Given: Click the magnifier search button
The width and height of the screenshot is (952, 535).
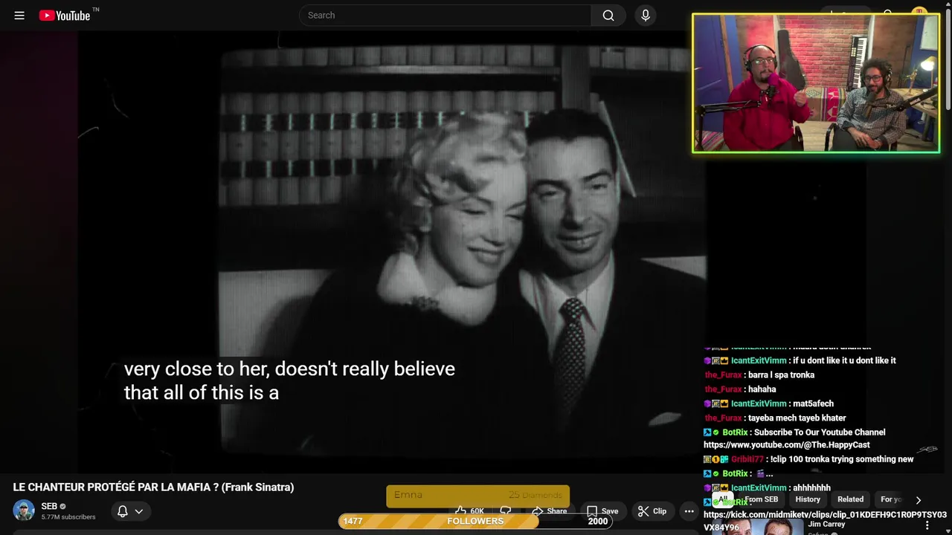Looking at the screenshot, I should pyautogui.click(x=608, y=16).
